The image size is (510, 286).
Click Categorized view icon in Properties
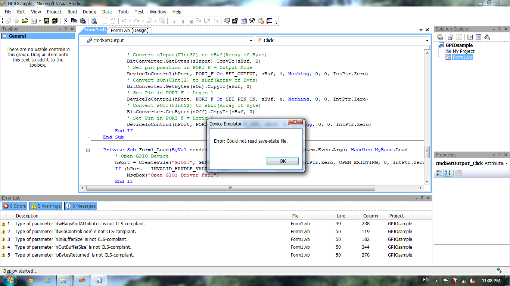click(439, 172)
